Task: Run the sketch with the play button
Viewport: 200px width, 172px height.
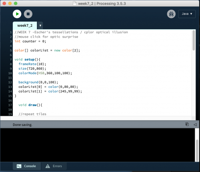Action: click(x=17, y=14)
